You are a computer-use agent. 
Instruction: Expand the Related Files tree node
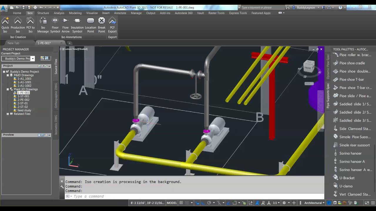(x=8, y=114)
